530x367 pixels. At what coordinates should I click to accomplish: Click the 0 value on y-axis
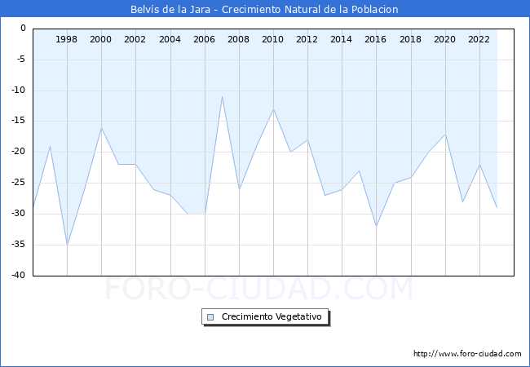pyautogui.click(x=23, y=28)
